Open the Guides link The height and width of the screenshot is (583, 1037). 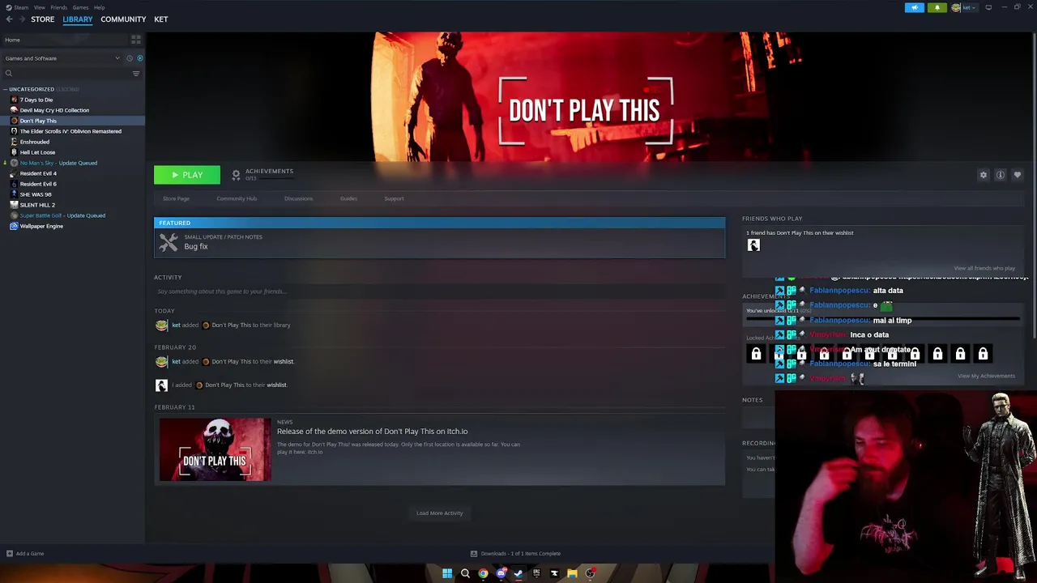(348, 198)
